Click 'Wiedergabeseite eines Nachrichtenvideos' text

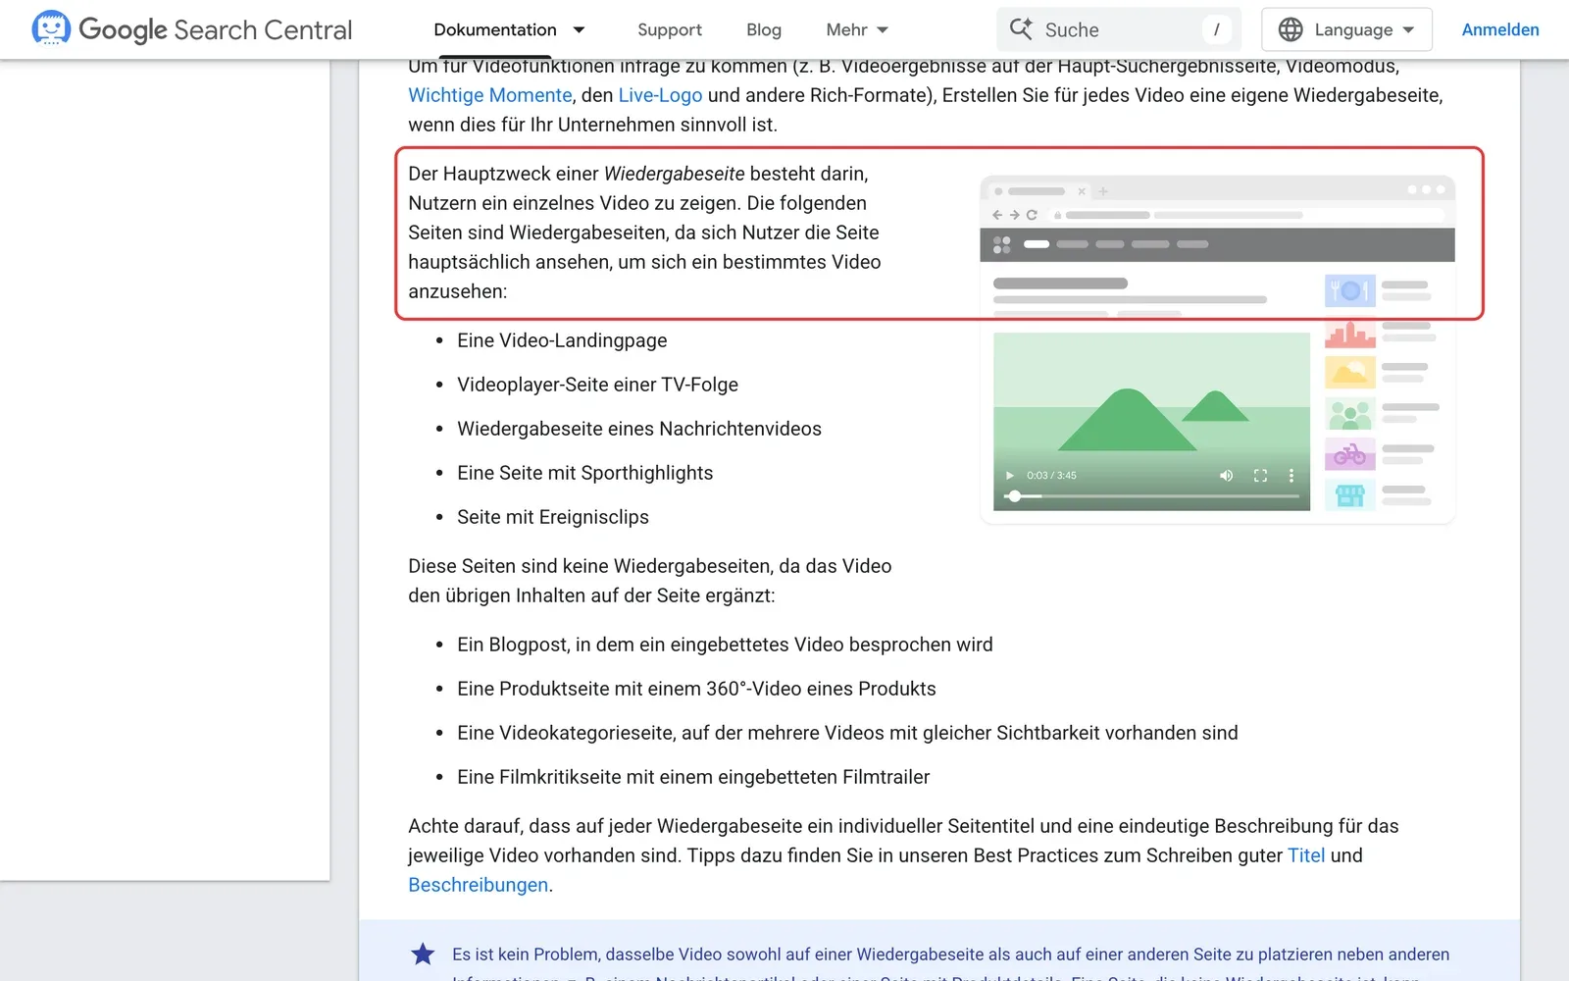point(639,429)
